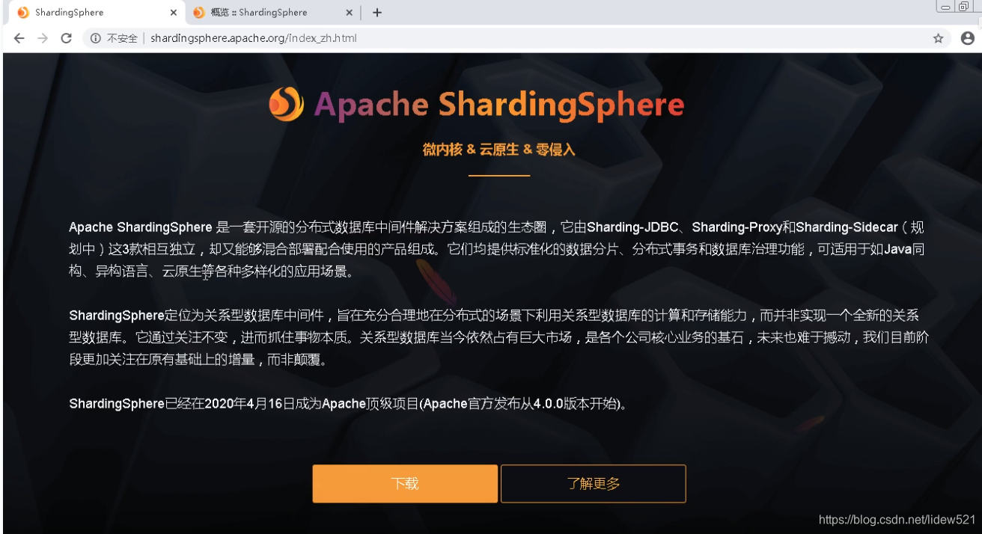Click the 不安全 security label
982x534 pixels.
pos(122,38)
